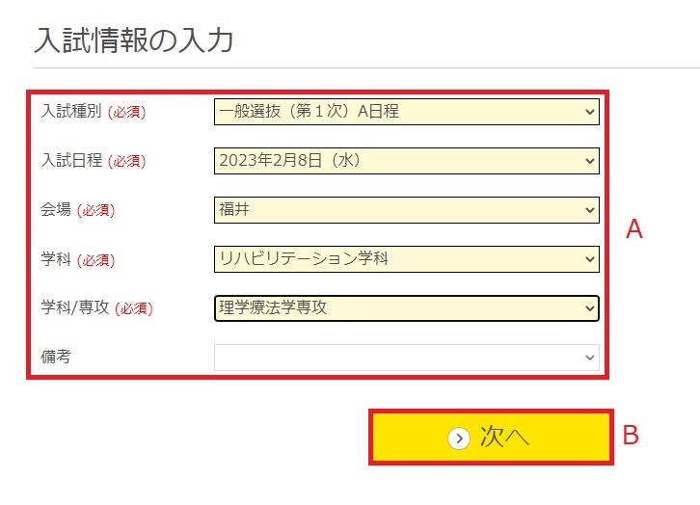Click the red annotation letter A

[633, 229]
